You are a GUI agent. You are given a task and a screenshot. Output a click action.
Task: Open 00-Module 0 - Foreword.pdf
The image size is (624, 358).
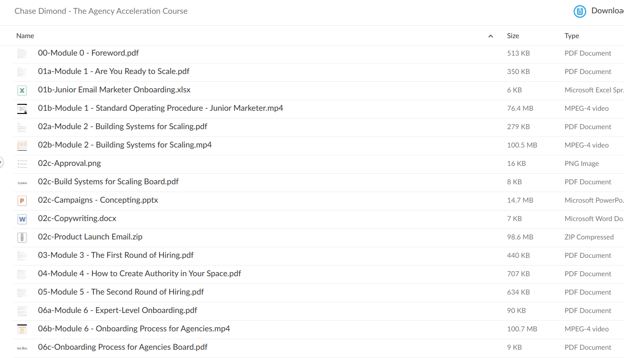[x=88, y=53]
